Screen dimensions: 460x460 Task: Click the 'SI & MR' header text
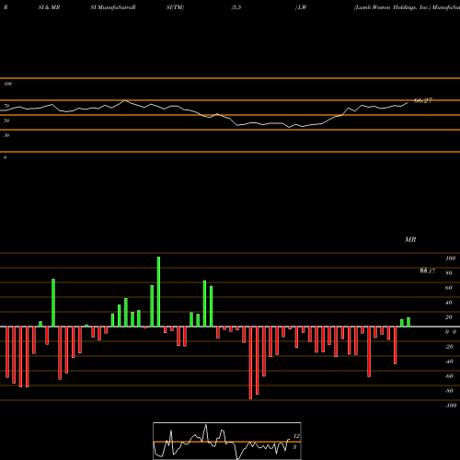point(49,7)
